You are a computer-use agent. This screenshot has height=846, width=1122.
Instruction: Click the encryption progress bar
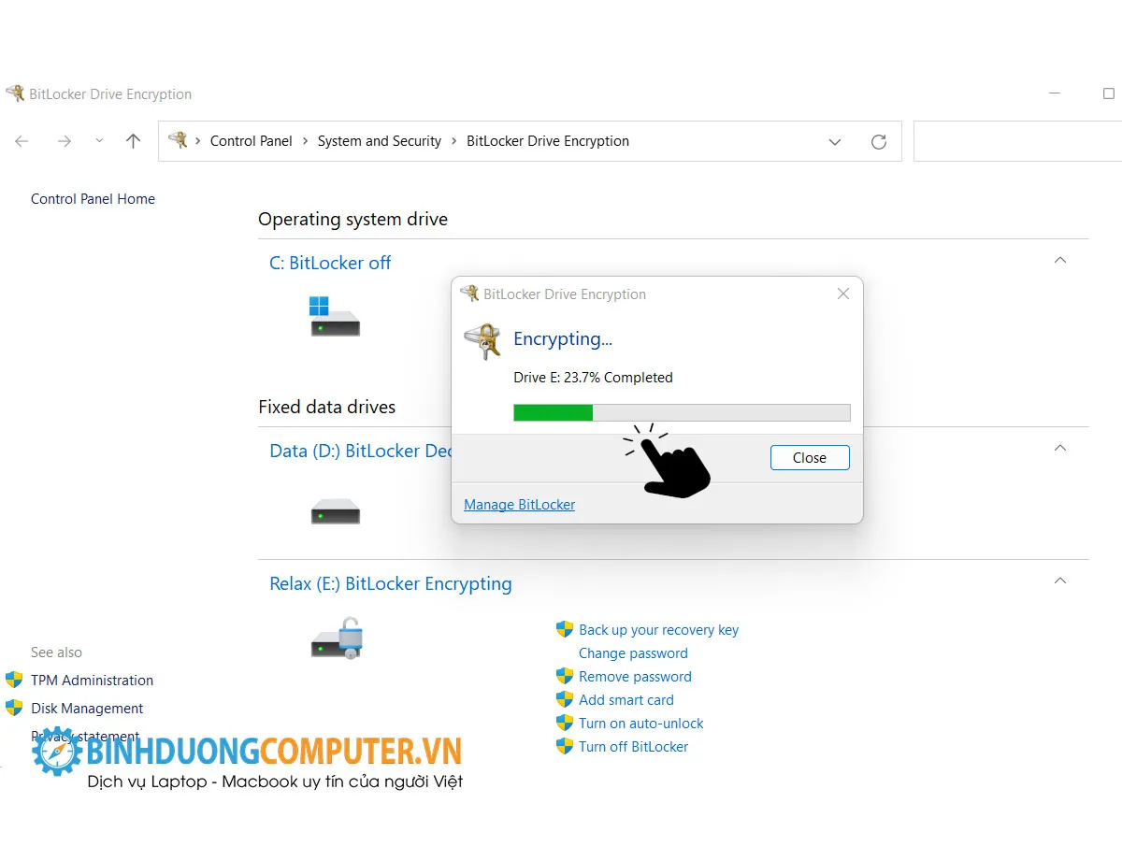682,413
